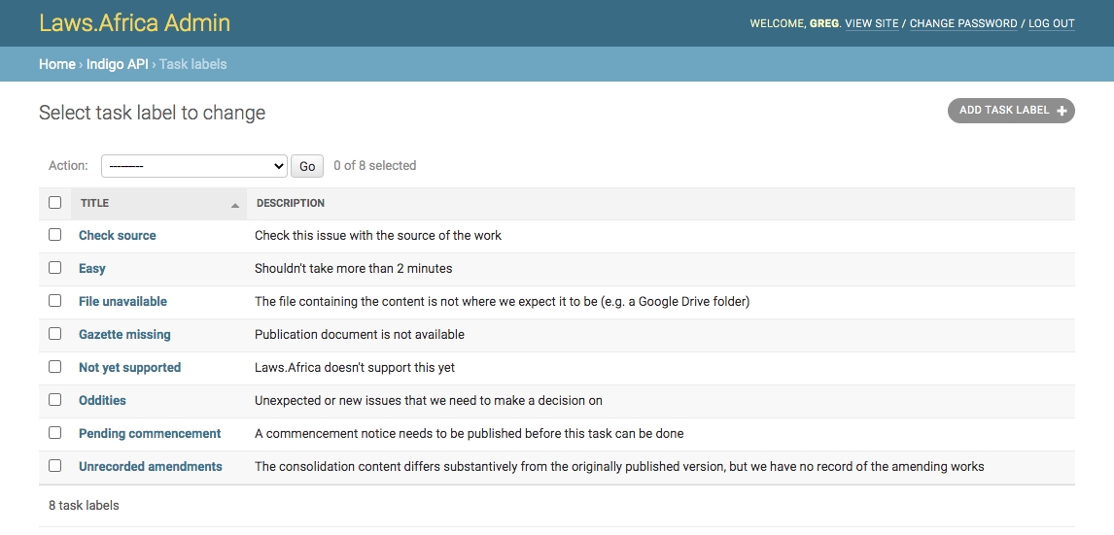Navigate to Indigo API breadcrumb link

[x=117, y=64]
